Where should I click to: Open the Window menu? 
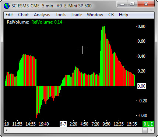pyautogui.click(x=95, y=15)
